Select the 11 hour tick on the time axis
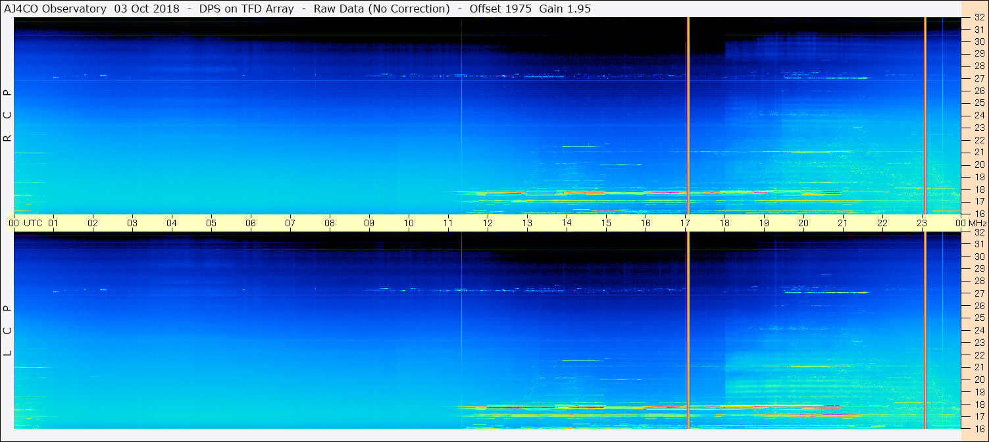 point(448,223)
